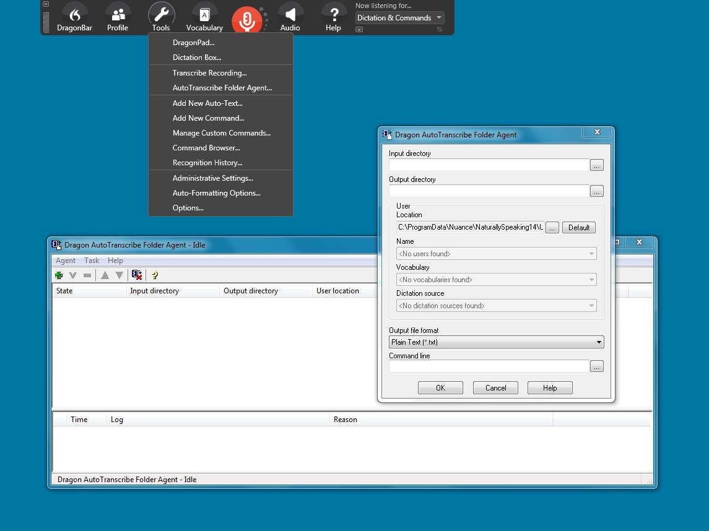Click the Default location button

click(579, 228)
